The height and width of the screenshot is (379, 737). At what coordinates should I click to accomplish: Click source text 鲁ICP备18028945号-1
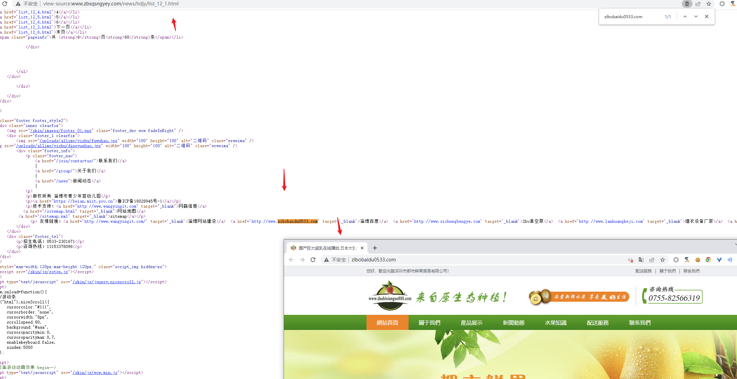(x=140, y=201)
